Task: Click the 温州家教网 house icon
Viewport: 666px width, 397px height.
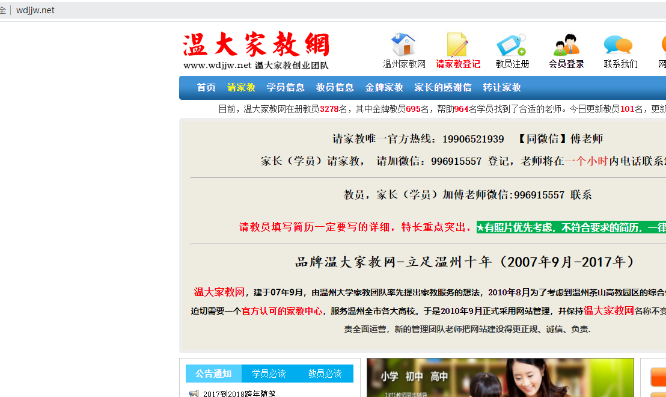Action: tap(403, 45)
